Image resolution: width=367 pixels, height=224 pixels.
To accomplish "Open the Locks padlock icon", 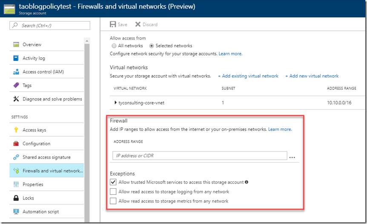I will [x=16, y=198].
